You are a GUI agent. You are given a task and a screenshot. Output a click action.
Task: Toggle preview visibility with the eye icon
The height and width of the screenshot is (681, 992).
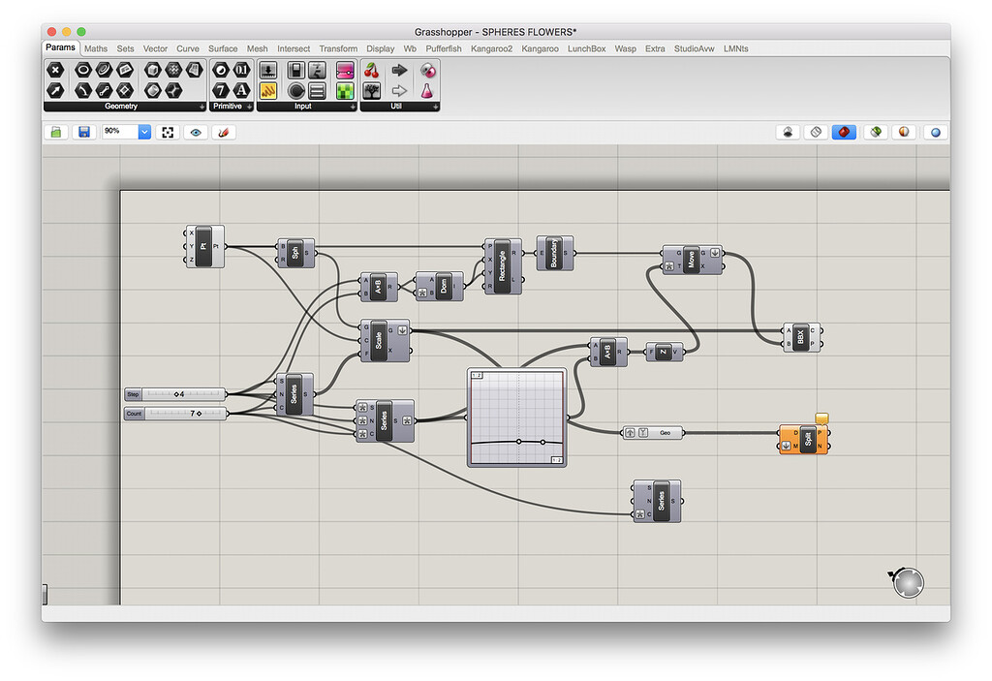click(195, 132)
